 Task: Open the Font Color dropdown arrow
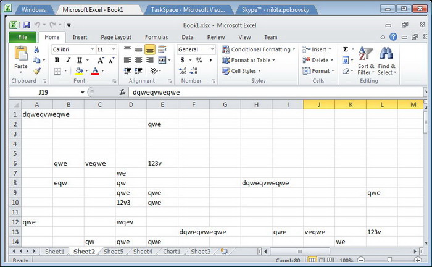(103, 71)
